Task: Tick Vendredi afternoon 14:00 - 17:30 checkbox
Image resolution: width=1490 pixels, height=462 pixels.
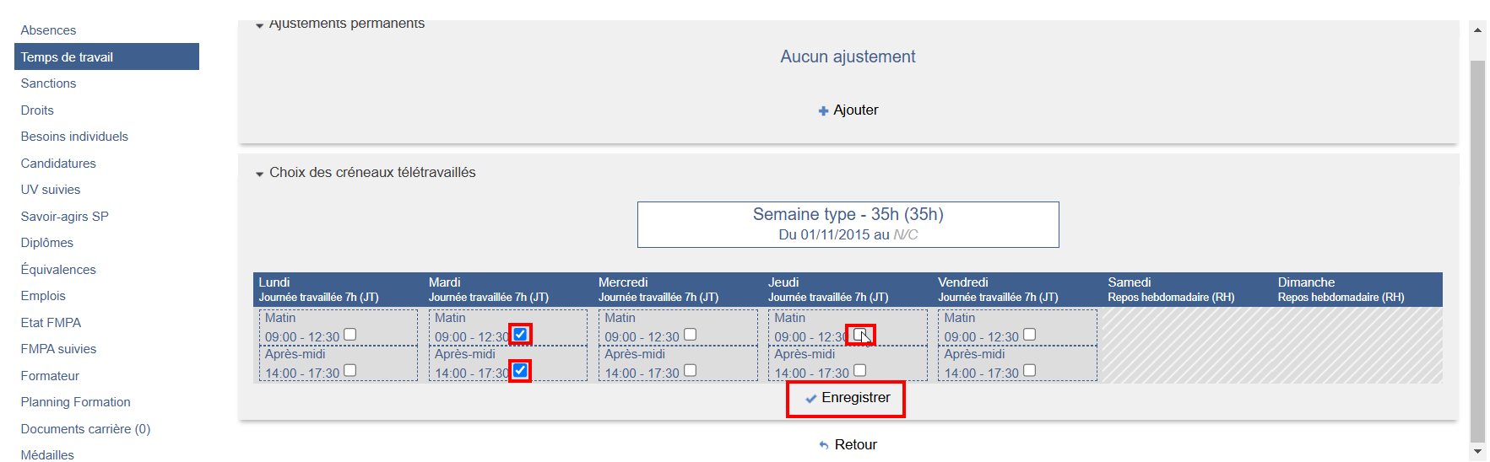Action: coord(1029,371)
